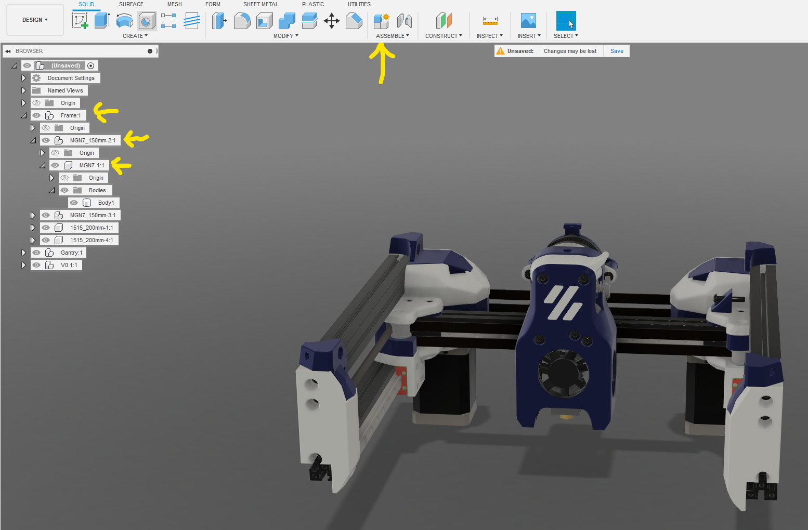The image size is (808, 530).
Task: Select the Offset Face tool
Action: [309, 21]
